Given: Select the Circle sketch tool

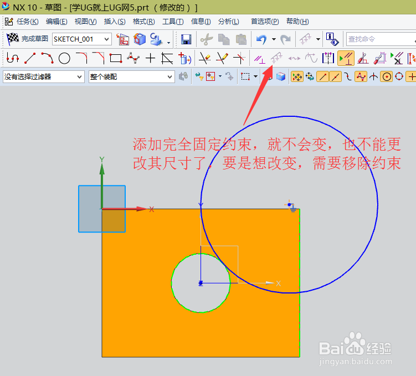Looking at the screenshot, I should click(64, 58).
